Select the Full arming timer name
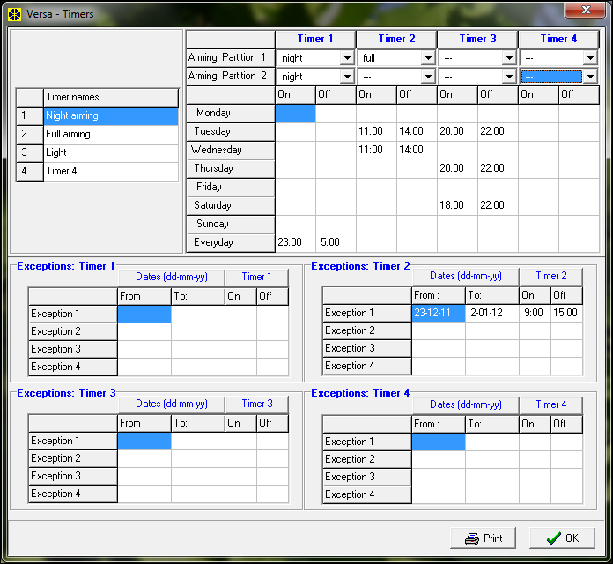The image size is (613, 564). coord(111,134)
